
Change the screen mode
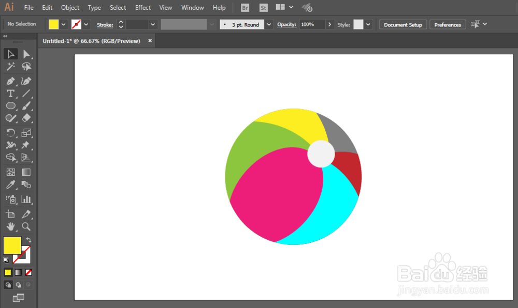(18, 298)
